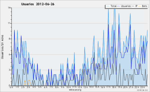Image resolution: width=150 pixels, height=92 pixels.
Task: Click the '20 h' x-axis label
Action: pyautogui.click(x=125, y=87)
